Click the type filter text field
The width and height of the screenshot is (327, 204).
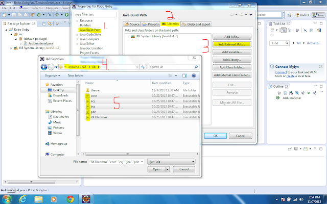tap(95, 15)
